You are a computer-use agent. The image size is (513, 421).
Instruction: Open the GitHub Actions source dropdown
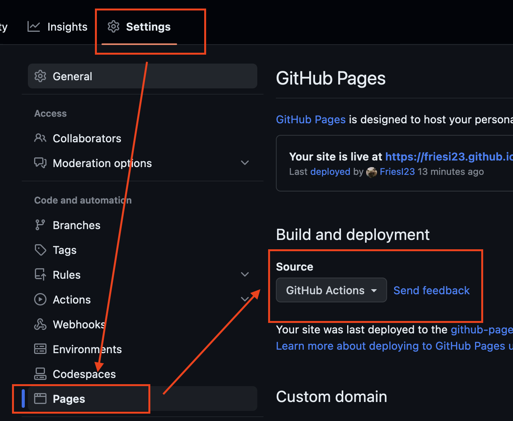point(331,290)
